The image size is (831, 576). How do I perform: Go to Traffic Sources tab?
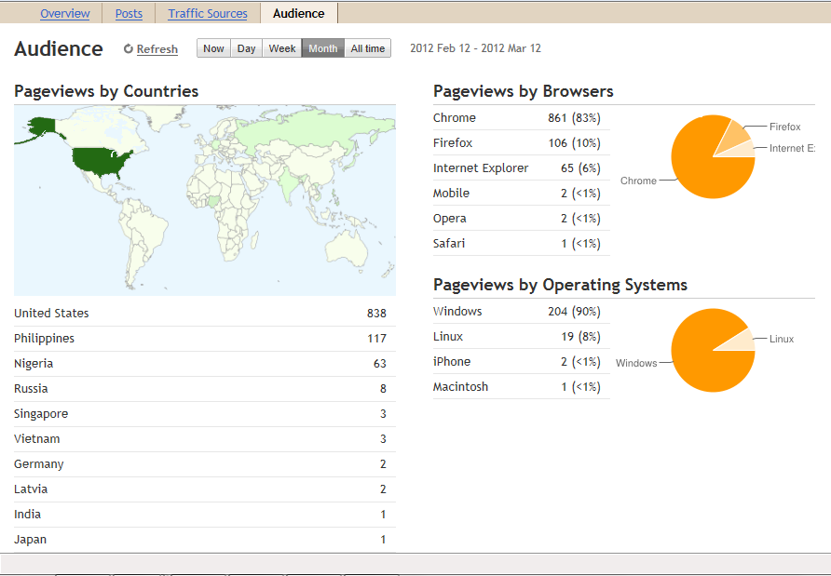(x=208, y=13)
